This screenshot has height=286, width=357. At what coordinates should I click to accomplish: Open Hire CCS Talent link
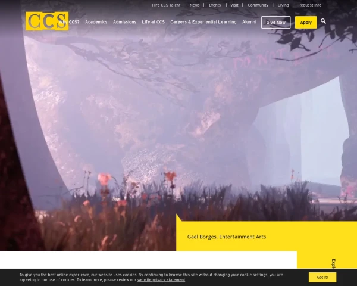tap(166, 5)
